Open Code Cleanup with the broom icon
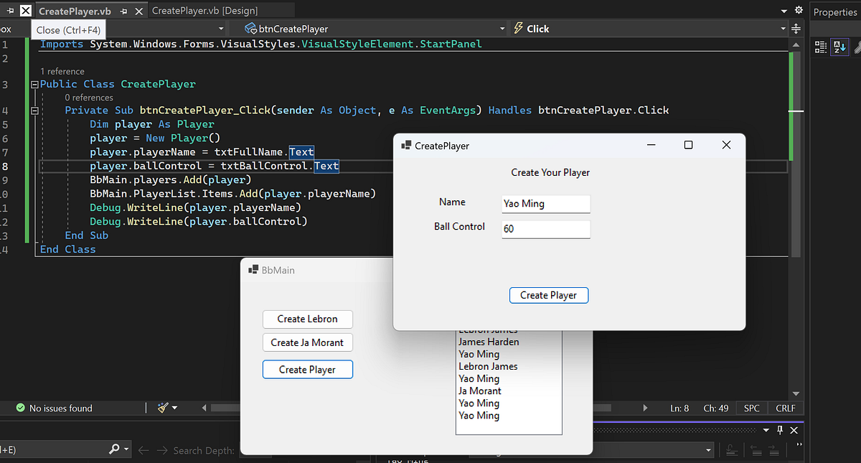 click(x=164, y=408)
